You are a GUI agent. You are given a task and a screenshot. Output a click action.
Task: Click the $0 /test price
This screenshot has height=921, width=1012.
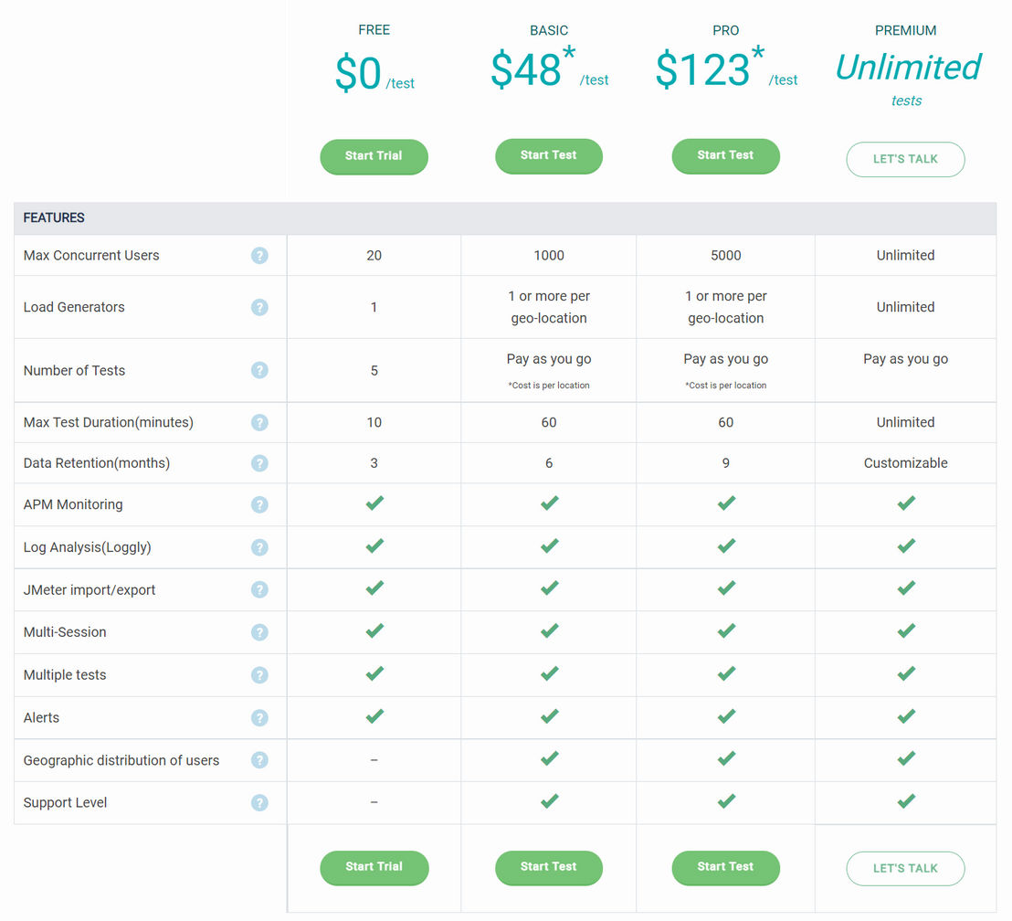[374, 74]
